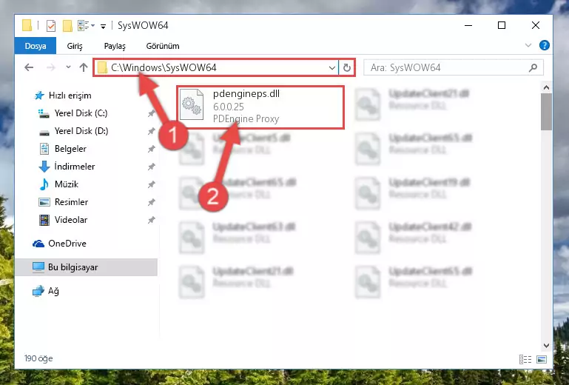Screen dimensions: 569x385
Task: Open the Dosya menu tab
Action: click(x=36, y=46)
